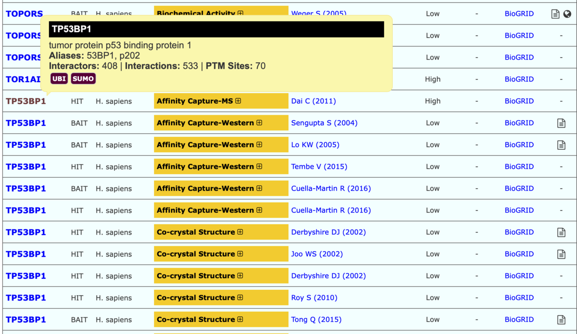Open the TP53BP1 gene link in Joo WS row
This screenshot has width=577, height=334.
click(x=26, y=254)
